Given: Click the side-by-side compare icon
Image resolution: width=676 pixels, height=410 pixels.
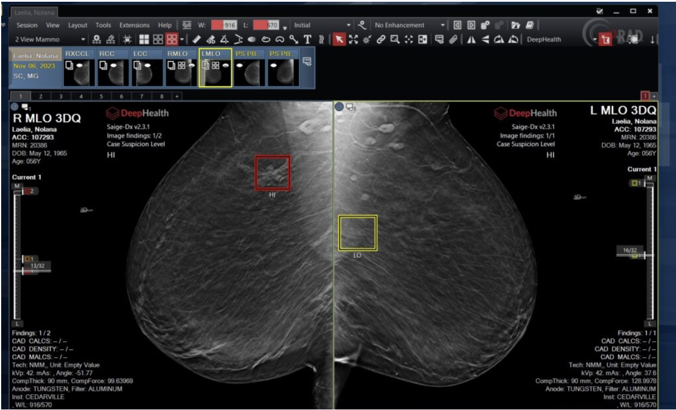Looking at the screenshot, I should [423, 40].
